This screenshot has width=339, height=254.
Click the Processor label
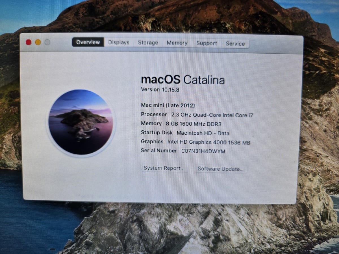tap(154, 114)
